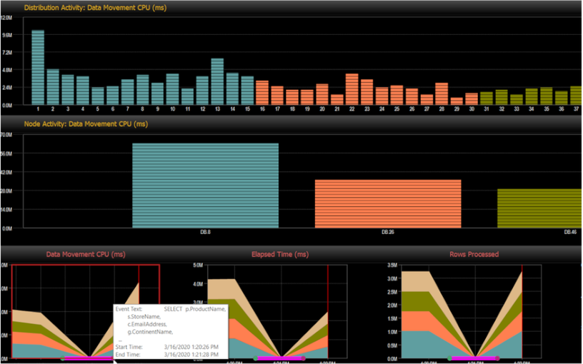This screenshot has width=583, height=364.
Task: Select orange distribution bar 16
Action: pyautogui.click(x=262, y=93)
